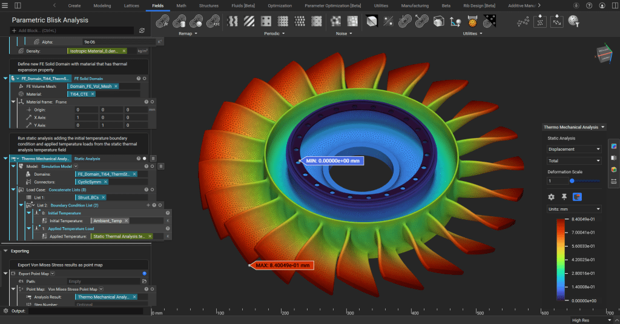Viewport: 620px width, 324px height.
Task: Open the hamburger main menu
Action: click(x=5, y=5)
